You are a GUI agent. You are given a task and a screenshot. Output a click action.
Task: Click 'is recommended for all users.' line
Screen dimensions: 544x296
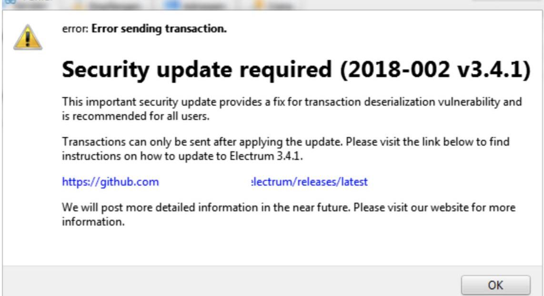136,116
